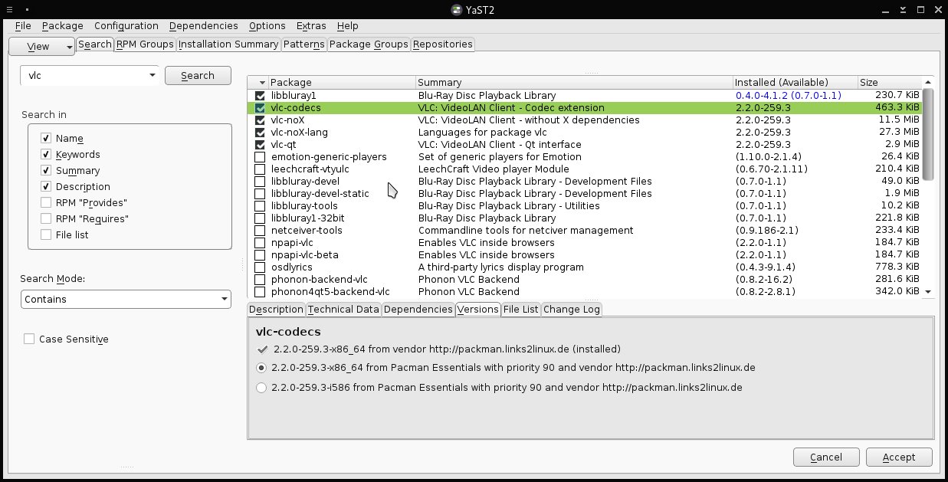The height and width of the screenshot is (482, 948).
Task: Expand the search term history dropdown
Action: tap(152, 75)
